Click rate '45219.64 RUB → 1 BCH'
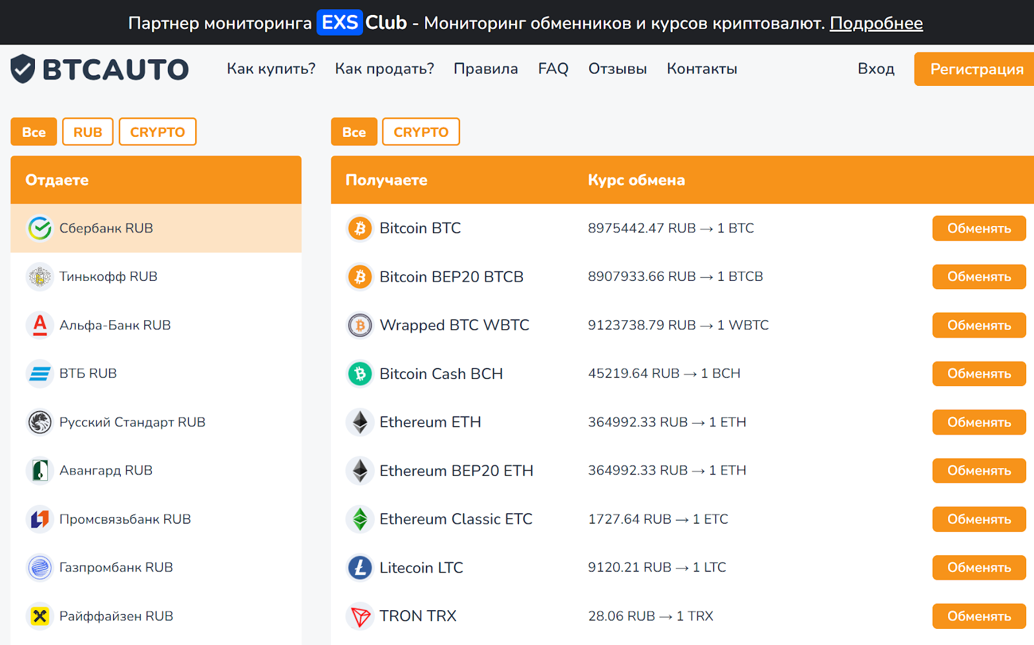Viewport: 1034px width, 645px height. point(664,373)
